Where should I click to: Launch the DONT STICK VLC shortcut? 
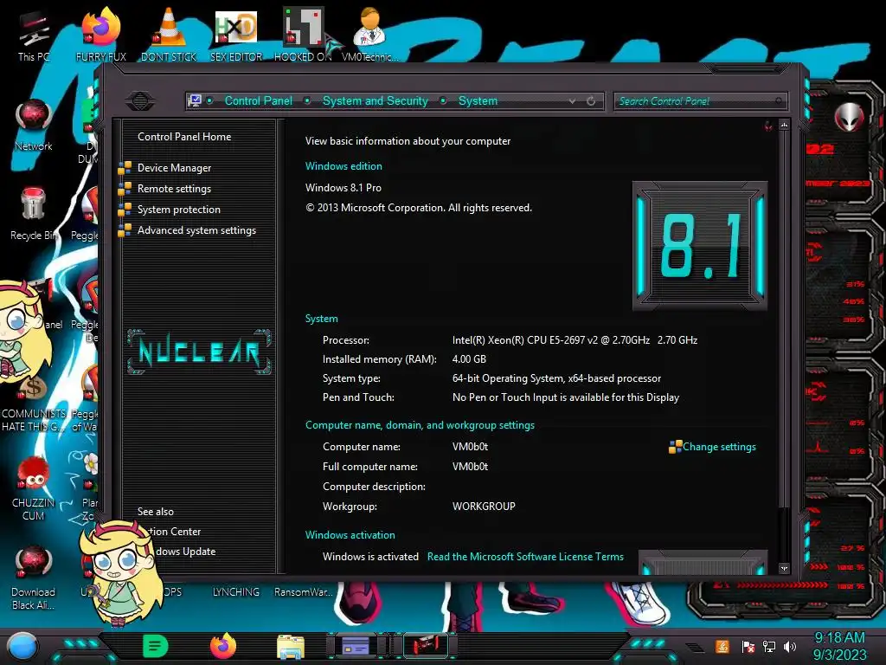tap(169, 35)
